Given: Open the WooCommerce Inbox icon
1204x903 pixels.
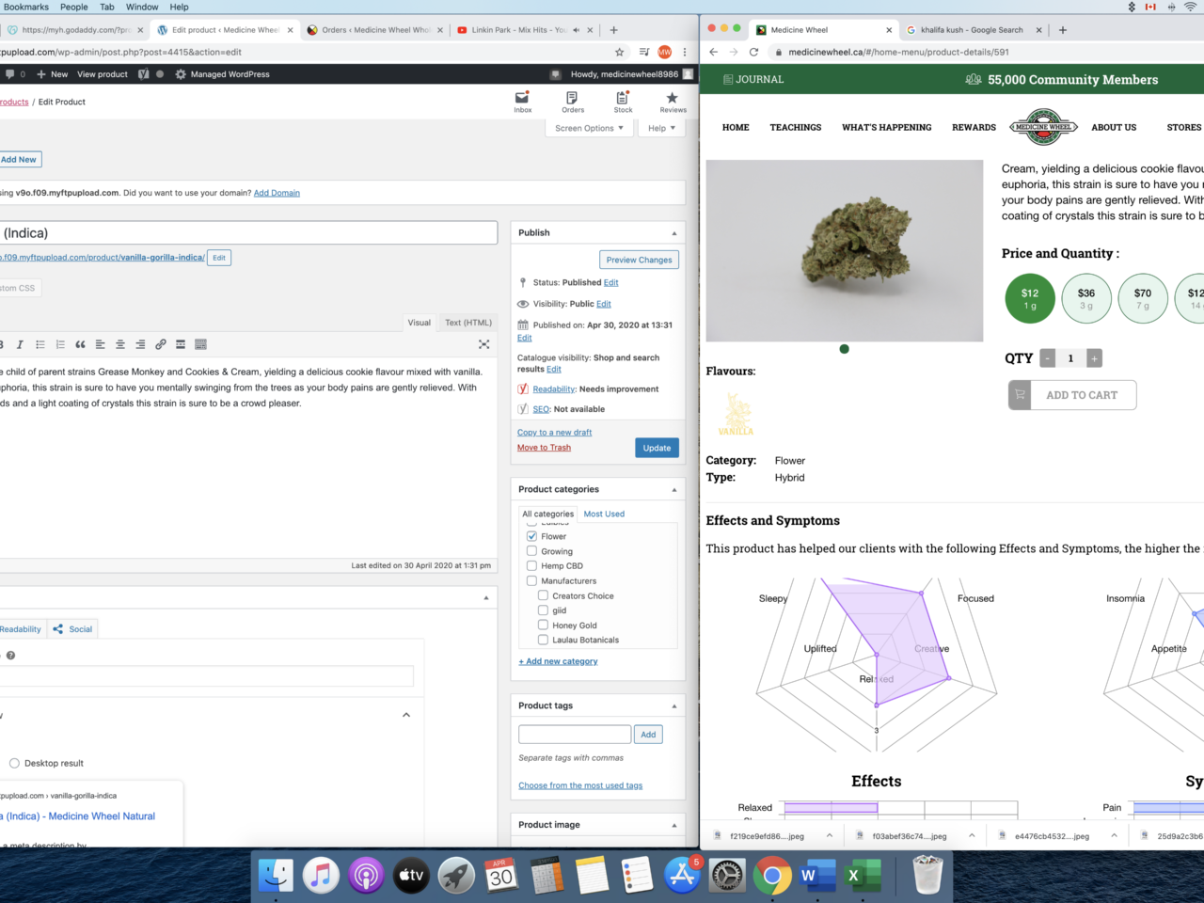Looking at the screenshot, I should (x=522, y=102).
